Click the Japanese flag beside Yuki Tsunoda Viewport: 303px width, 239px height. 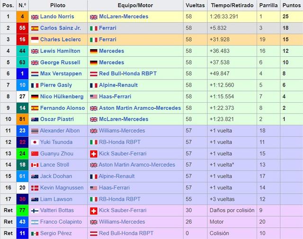35,142
